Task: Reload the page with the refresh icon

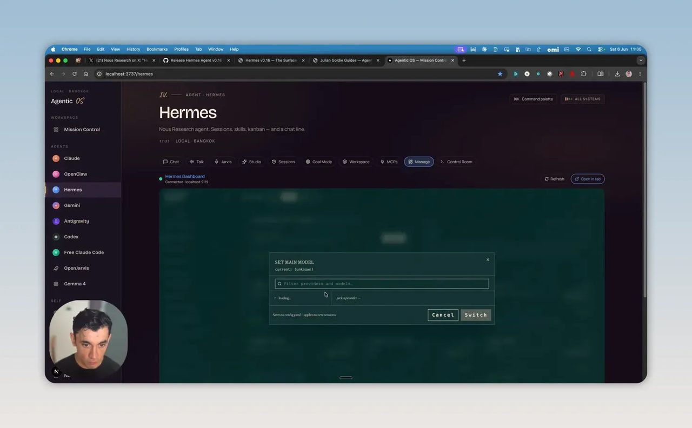Action: click(75, 74)
